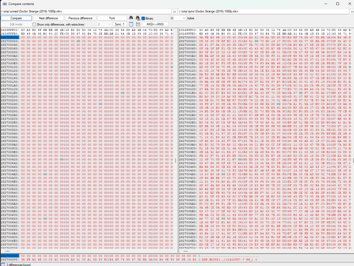Minimize the Compare contents window

pyautogui.click(x=326, y=4)
